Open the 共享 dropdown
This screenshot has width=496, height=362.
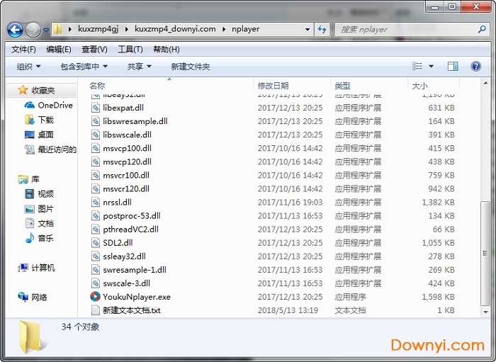click(139, 67)
